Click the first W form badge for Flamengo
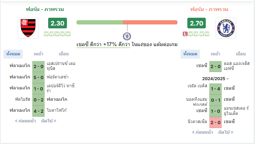The height and width of the screenshot is (144, 255). [x=46, y=34]
